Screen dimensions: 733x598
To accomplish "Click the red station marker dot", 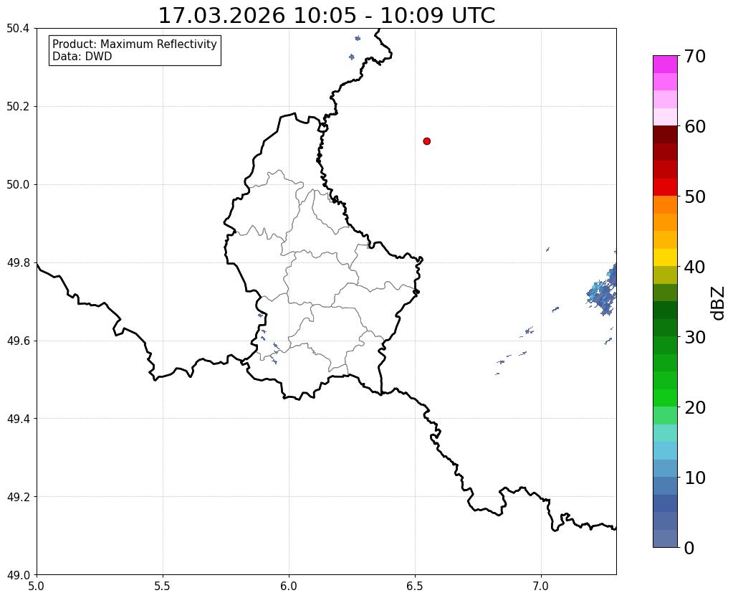I will 426,141.
